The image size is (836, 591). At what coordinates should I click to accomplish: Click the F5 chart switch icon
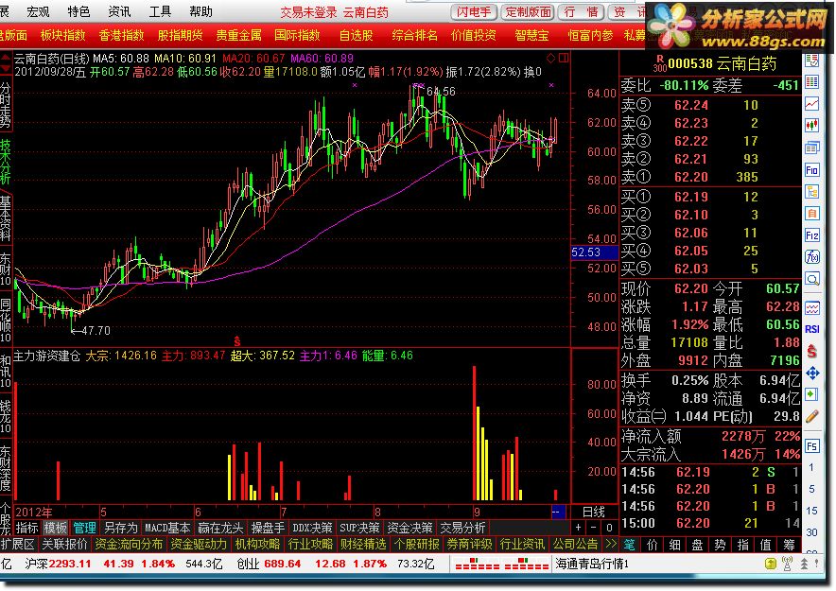coord(812,445)
